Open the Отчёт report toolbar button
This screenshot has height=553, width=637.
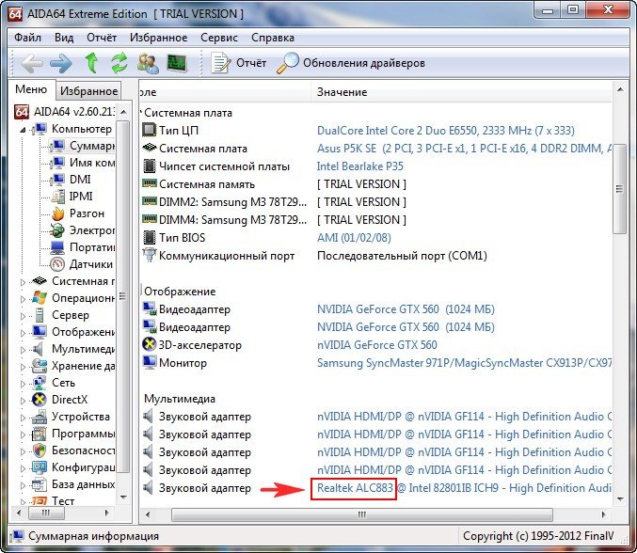tap(238, 63)
